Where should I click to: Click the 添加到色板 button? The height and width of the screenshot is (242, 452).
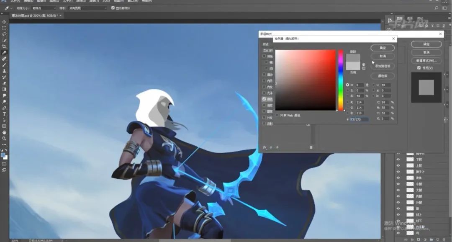(x=383, y=66)
